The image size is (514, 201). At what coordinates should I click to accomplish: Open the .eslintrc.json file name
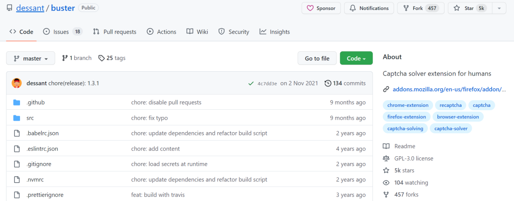pyautogui.click(x=42, y=149)
